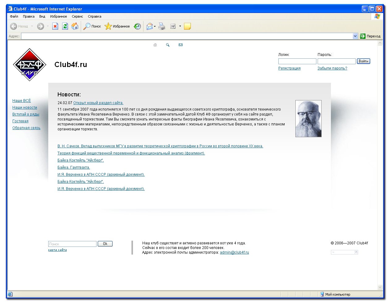
Task: Stop page loading with red X icon
Action: pyautogui.click(x=55, y=26)
